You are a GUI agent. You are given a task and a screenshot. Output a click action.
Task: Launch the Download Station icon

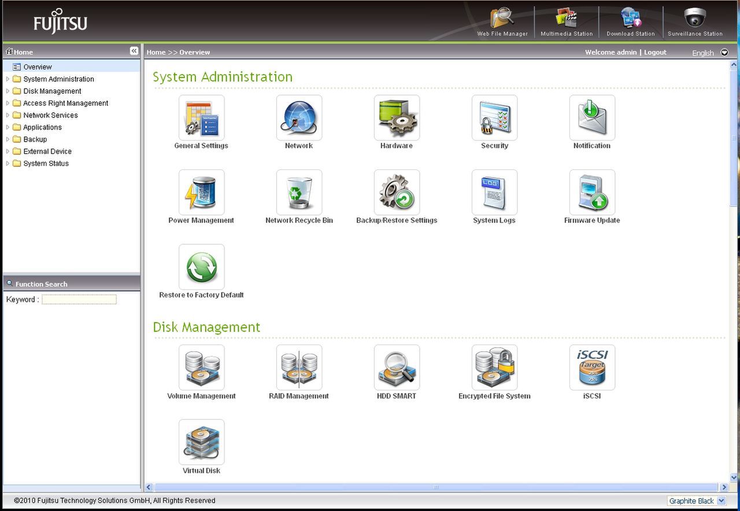point(631,18)
